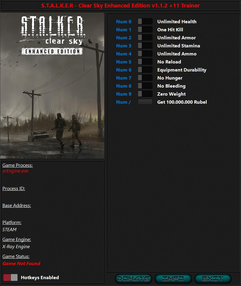Viewport: 241px width, 286px height.
Task: Click the trainer title bar text
Action: tap(120, 5)
